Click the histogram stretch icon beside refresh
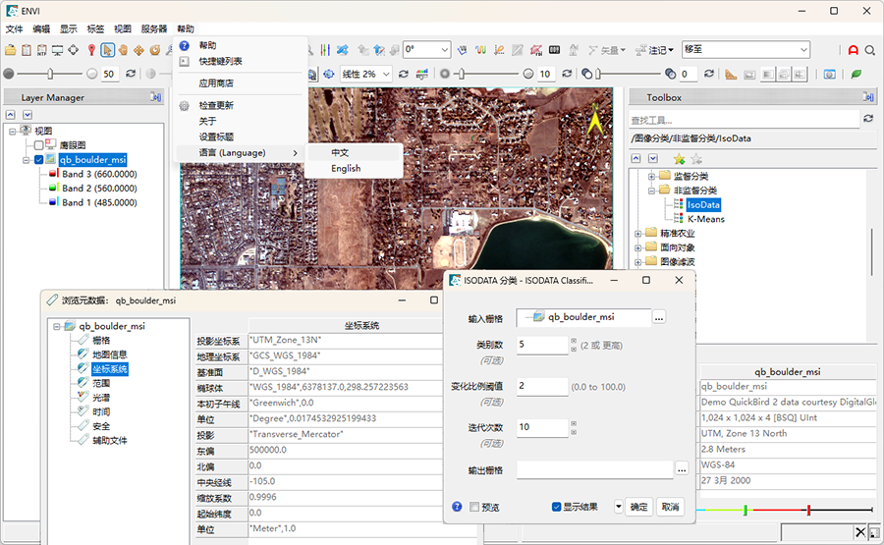884x545 pixels. [421, 74]
